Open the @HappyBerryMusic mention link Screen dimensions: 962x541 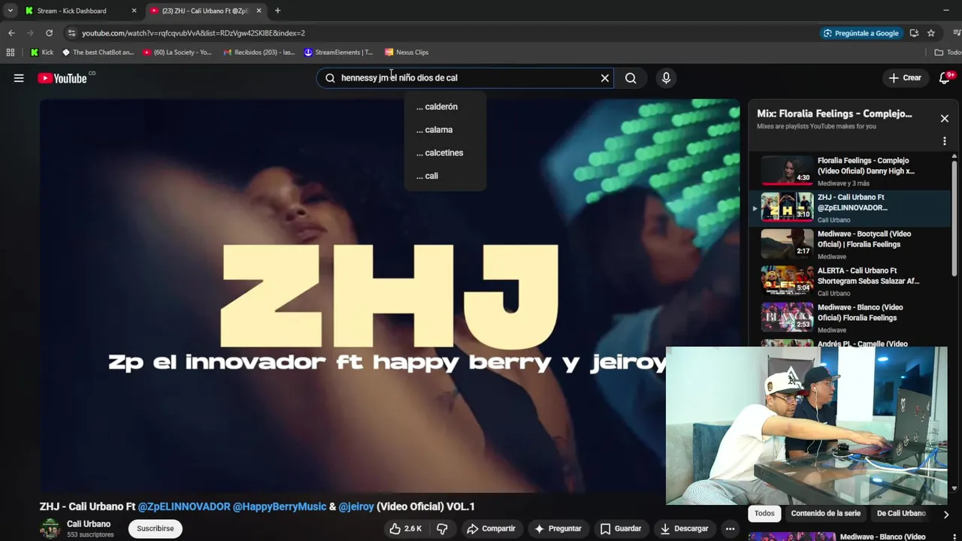280,506
